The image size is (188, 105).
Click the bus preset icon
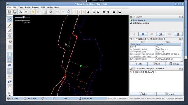click(98, 12)
